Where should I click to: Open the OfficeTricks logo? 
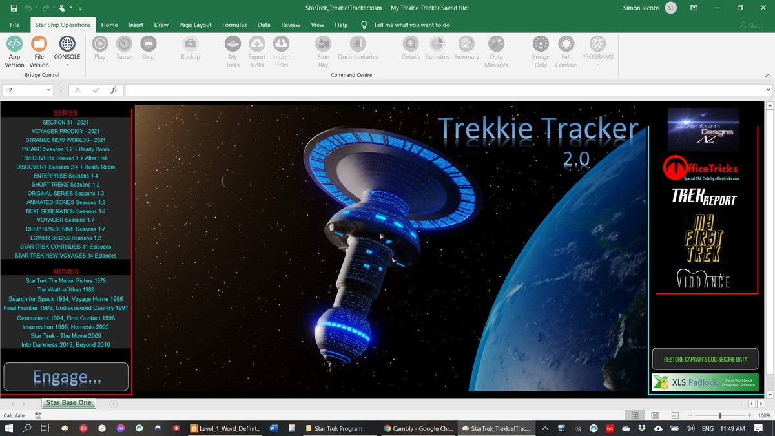point(702,169)
